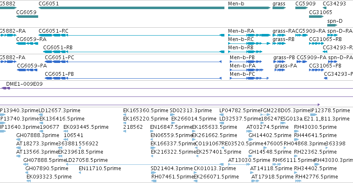This screenshot has height=183, width=353.
Task: Select the CG6051-PB protein label
Action: click(59, 74)
